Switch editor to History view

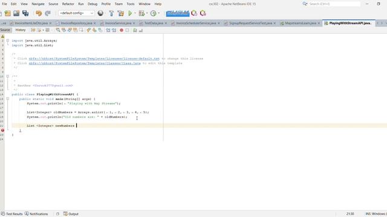tap(21, 30)
